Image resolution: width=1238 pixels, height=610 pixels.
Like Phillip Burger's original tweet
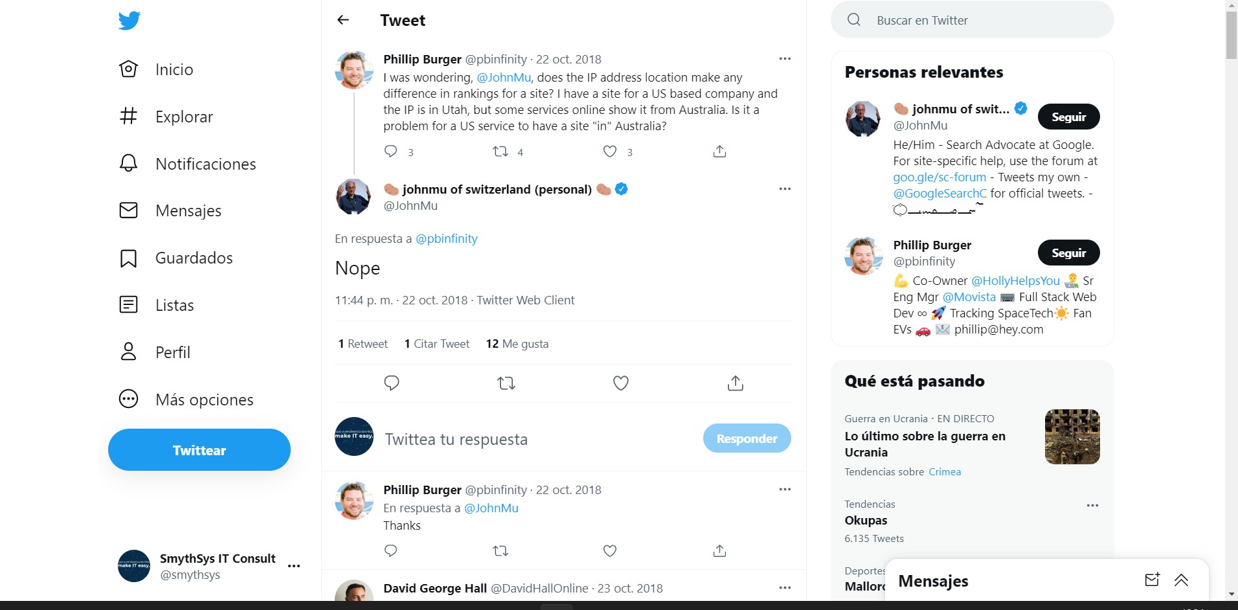pyautogui.click(x=609, y=152)
